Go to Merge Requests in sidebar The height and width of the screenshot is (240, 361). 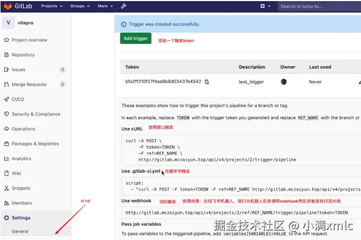29,85
